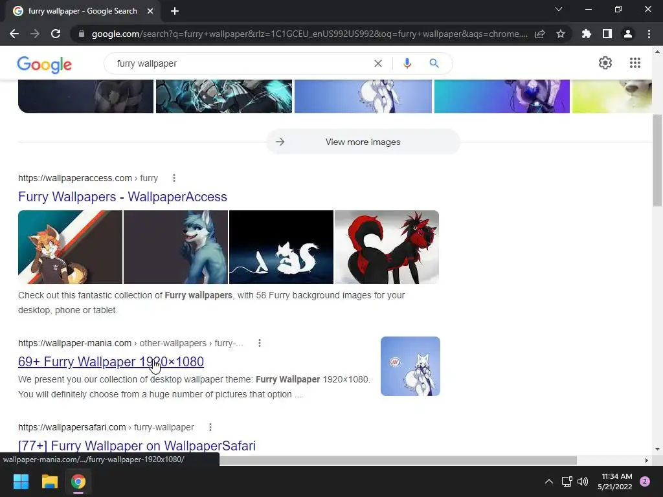Click the padlock site info icon
663x497 pixels.
[x=82, y=34]
